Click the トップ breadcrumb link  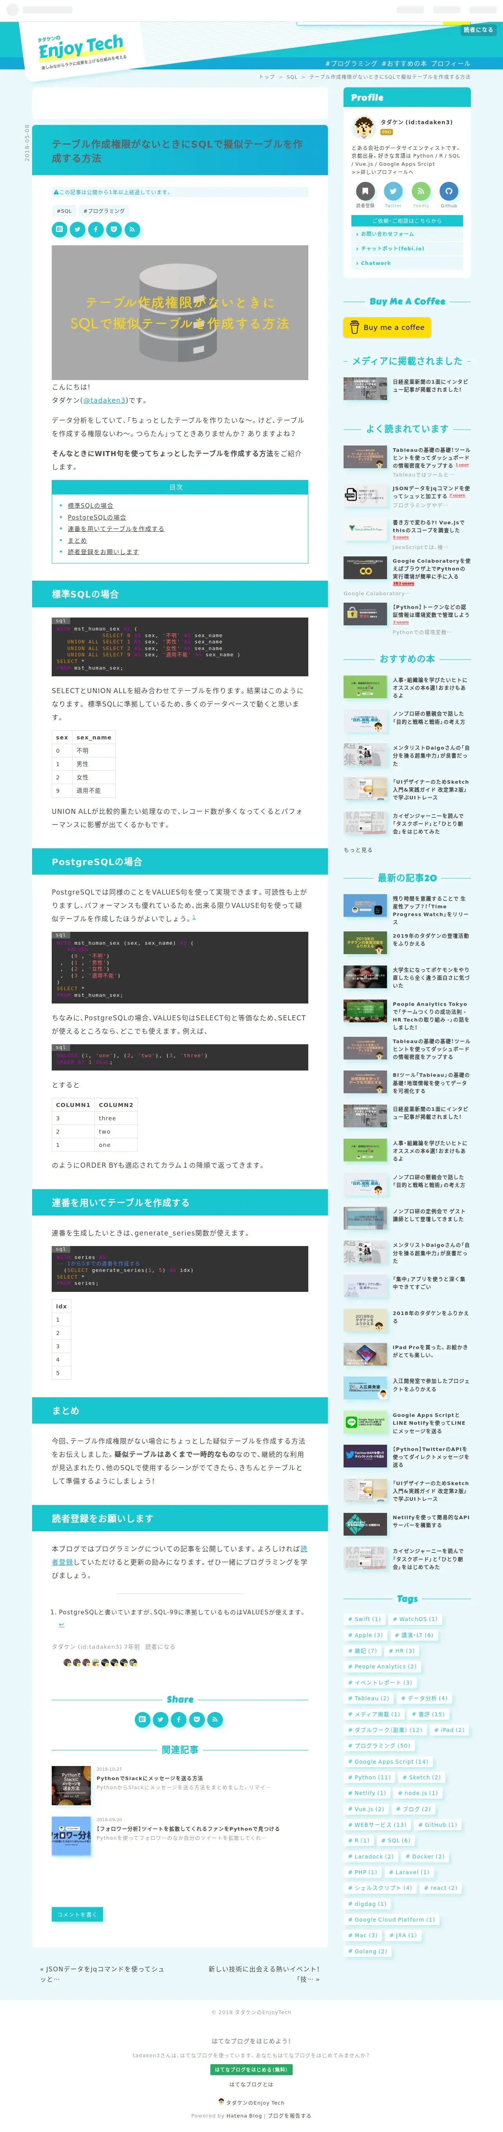266,77
